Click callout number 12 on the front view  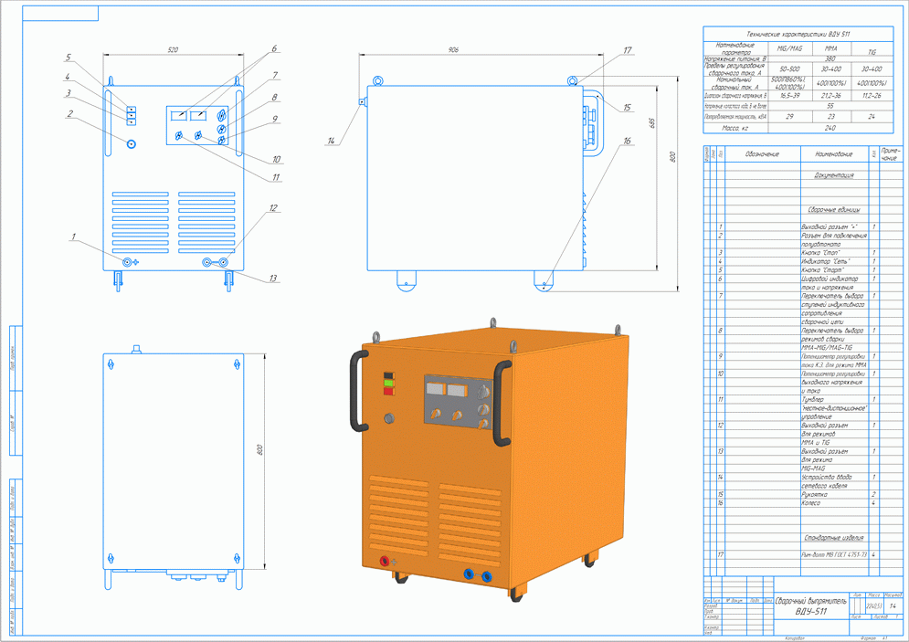tap(274, 207)
